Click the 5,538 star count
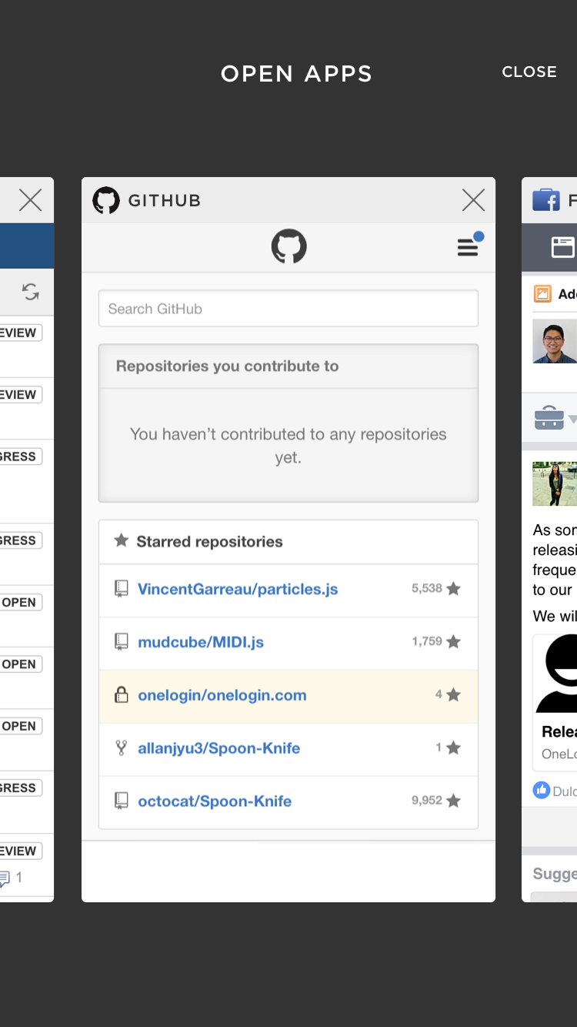Screen dimensions: 577x1027 point(427,588)
